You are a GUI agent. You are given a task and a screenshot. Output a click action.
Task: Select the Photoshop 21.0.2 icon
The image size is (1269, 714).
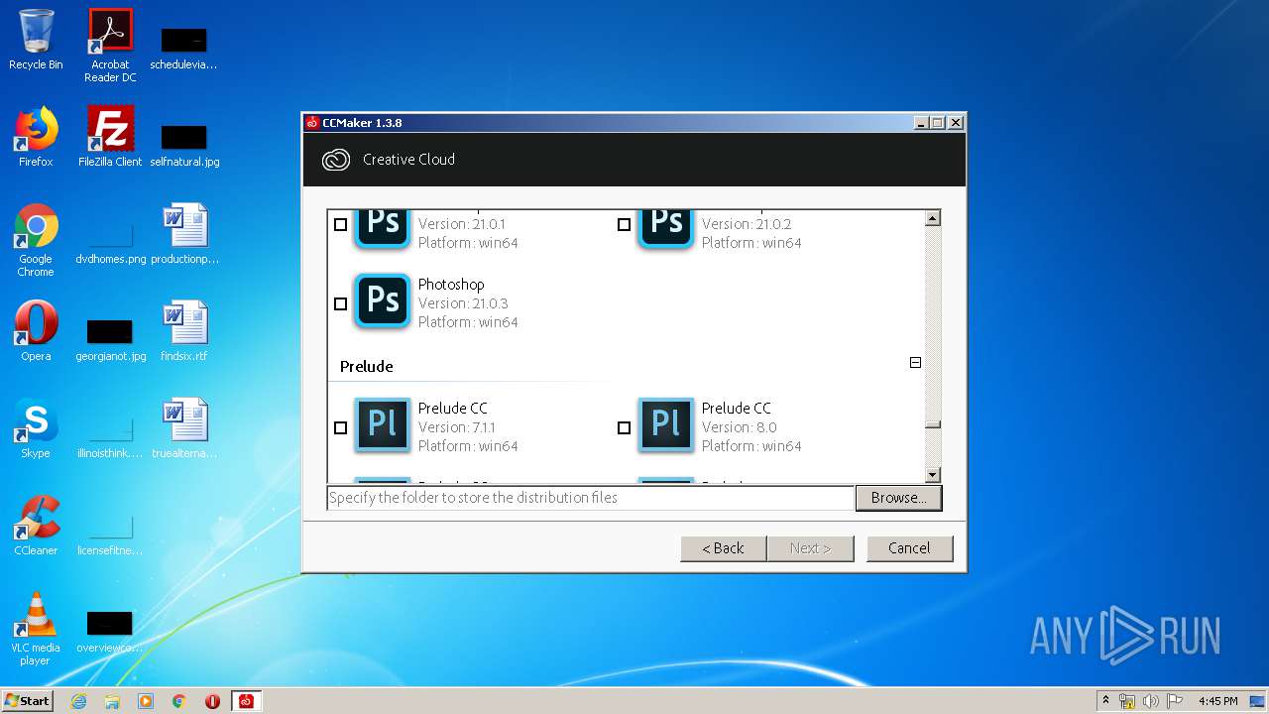tap(666, 229)
